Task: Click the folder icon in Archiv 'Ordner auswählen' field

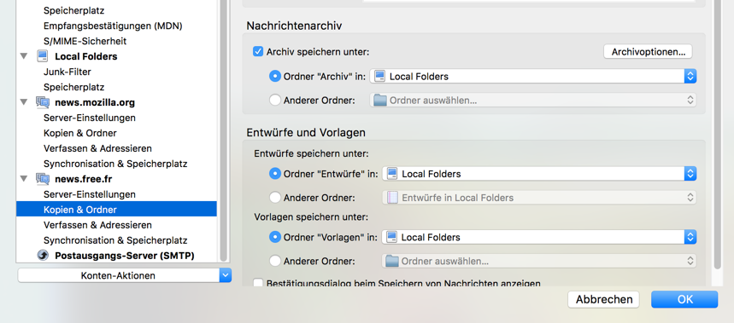Action: (379, 100)
